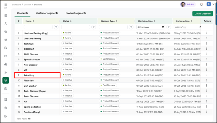217x123 pixels.
Task: Open actions menu for Special Discount row
Action: click(207, 59)
